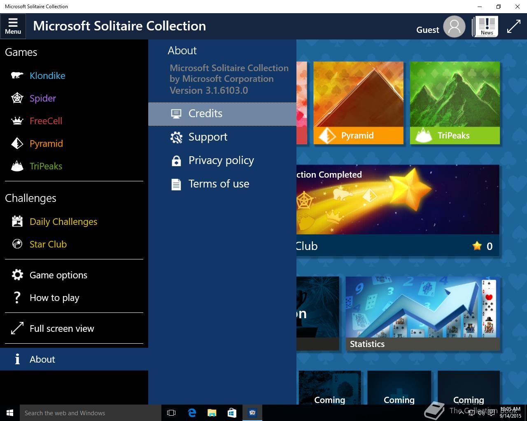Select Full screen view menu entry
This screenshot has height=421, width=527.
coord(74,328)
